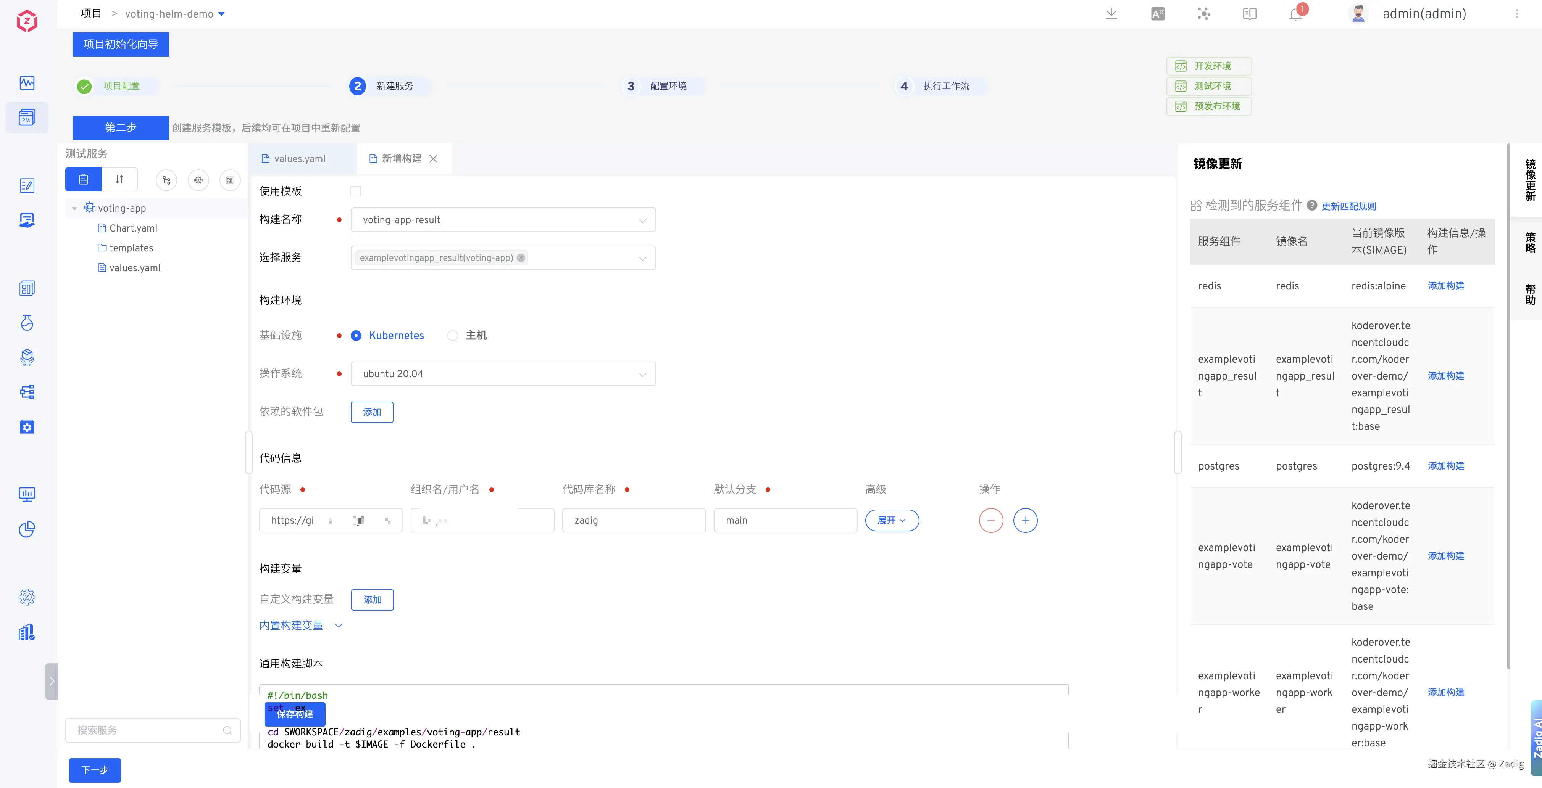This screenshot has width=1542, height=788.
Task: Click the HELM chart icon button
Action: tap(198, 180)
